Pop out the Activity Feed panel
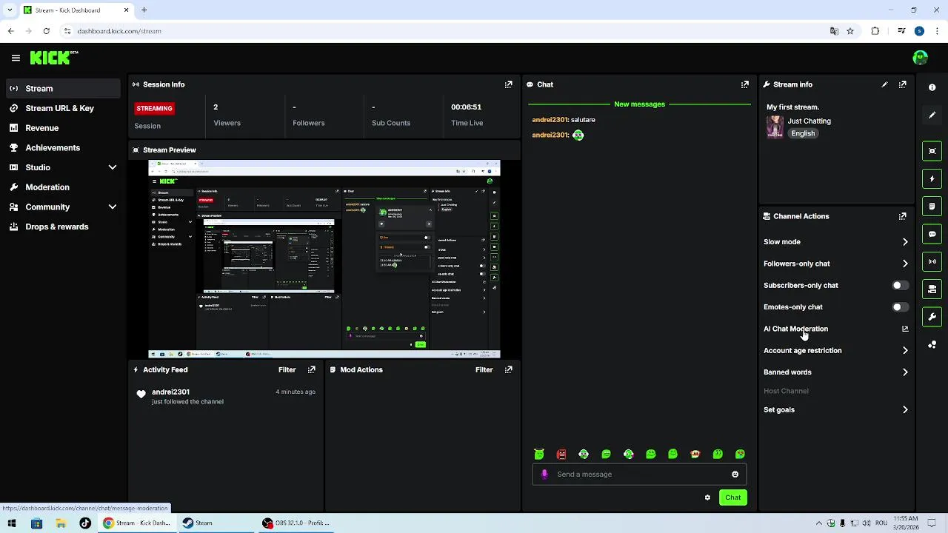Image resolution: width=948 pixels, height=533 pixels. pos(311,369)
